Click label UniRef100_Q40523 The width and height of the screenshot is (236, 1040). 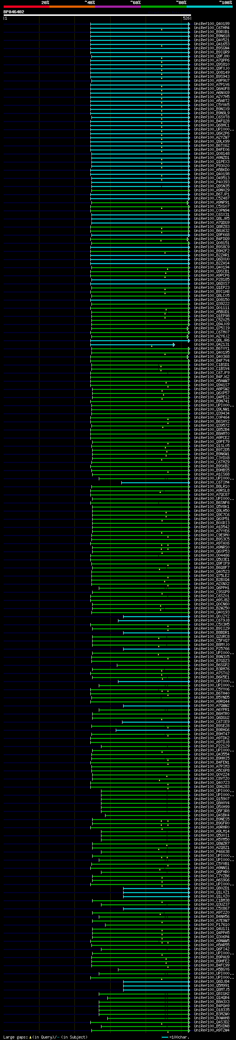(x=212, y=572)
